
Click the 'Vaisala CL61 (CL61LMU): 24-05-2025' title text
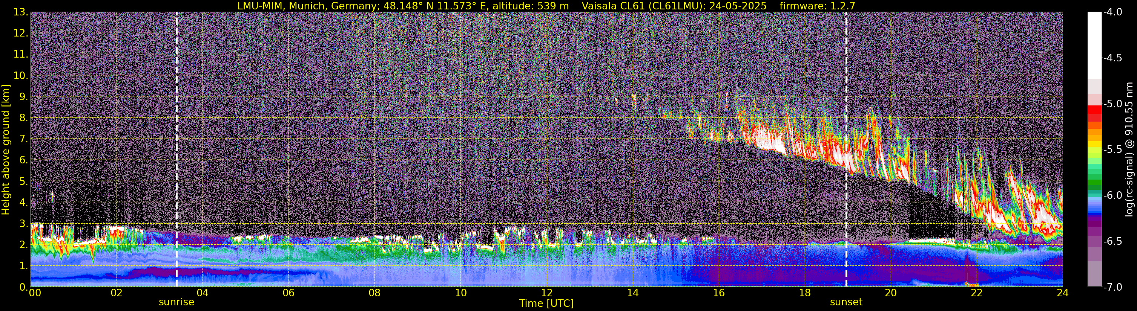coord(674,6)
